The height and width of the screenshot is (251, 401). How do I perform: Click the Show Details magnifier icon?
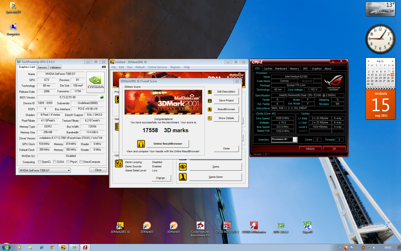pyautogui.click(x=210, y=118)
